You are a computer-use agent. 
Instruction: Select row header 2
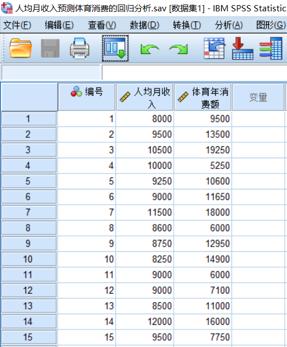[29, 134]
